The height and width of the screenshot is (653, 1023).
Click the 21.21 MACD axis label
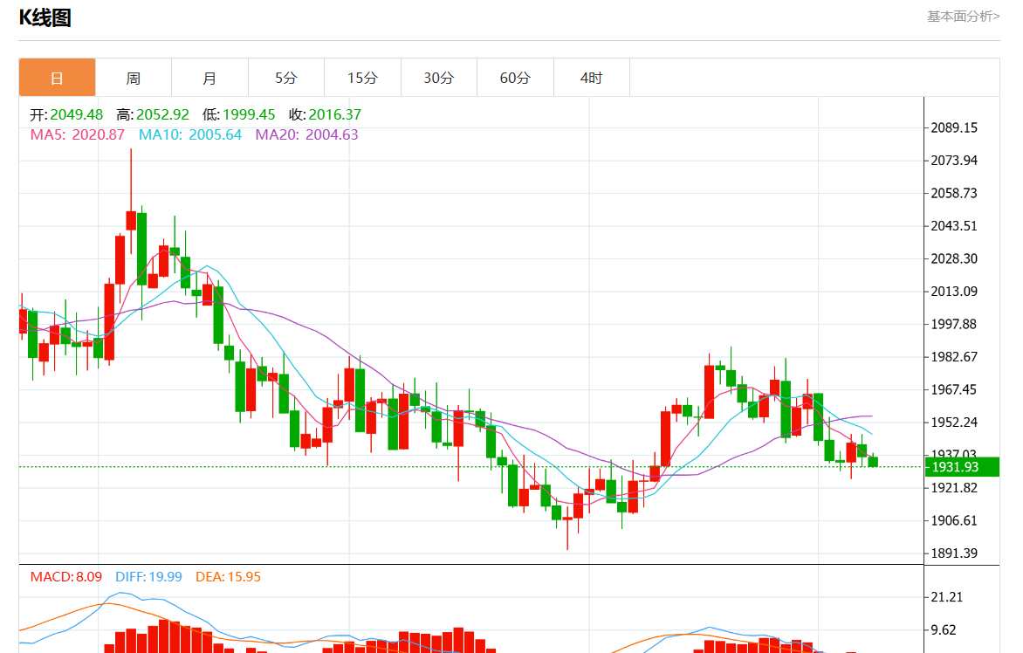point(947,597)
